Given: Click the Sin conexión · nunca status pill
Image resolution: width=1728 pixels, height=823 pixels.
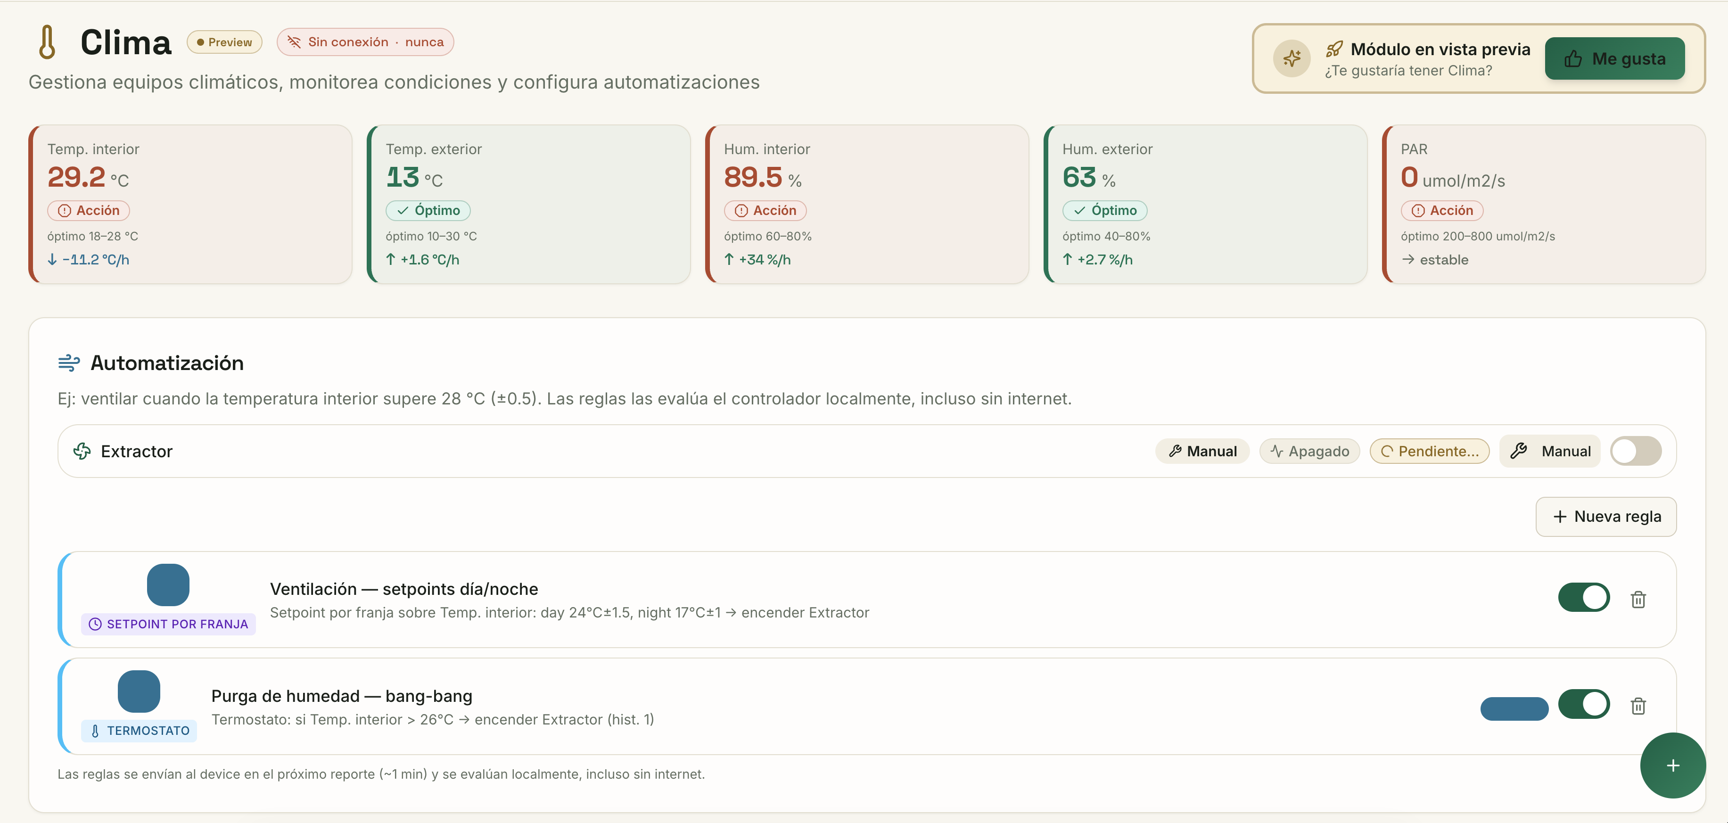Looking at the screenshot, I should 365,42.
